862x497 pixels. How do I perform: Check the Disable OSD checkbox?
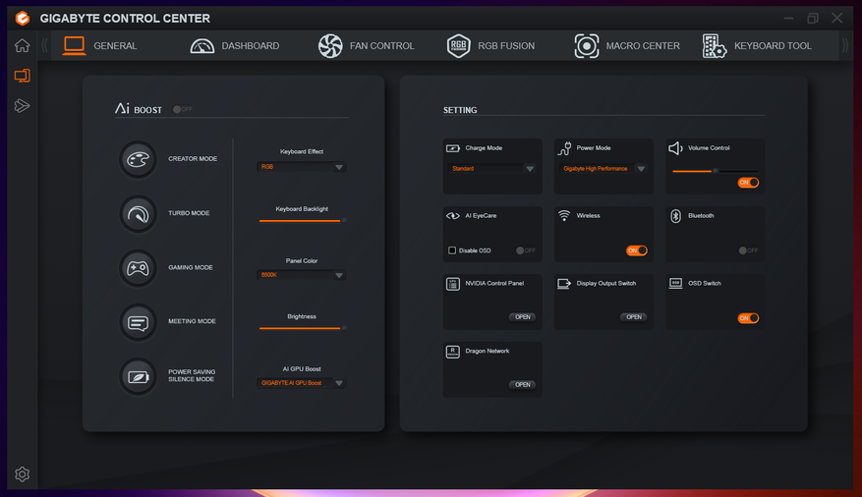[452, 250]
